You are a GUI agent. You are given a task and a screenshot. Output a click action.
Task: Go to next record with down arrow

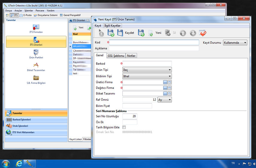click(x=193, y=33)
